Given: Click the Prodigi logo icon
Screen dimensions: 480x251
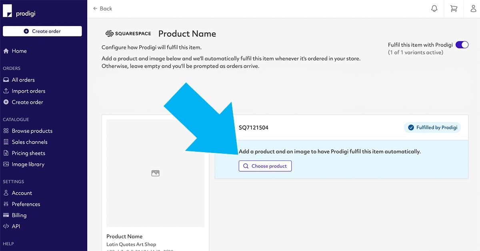Looking at the screenshot, I should click(x=8, y=11).
